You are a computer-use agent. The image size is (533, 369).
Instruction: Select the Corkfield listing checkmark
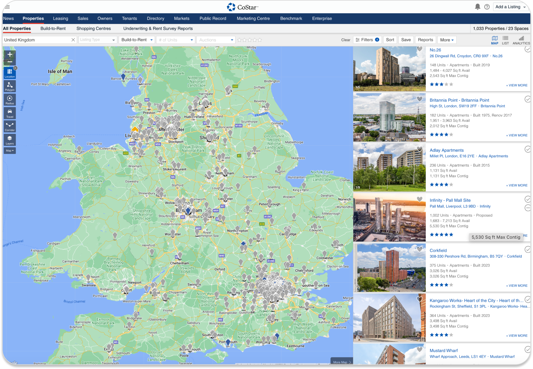tap(527, 249)
